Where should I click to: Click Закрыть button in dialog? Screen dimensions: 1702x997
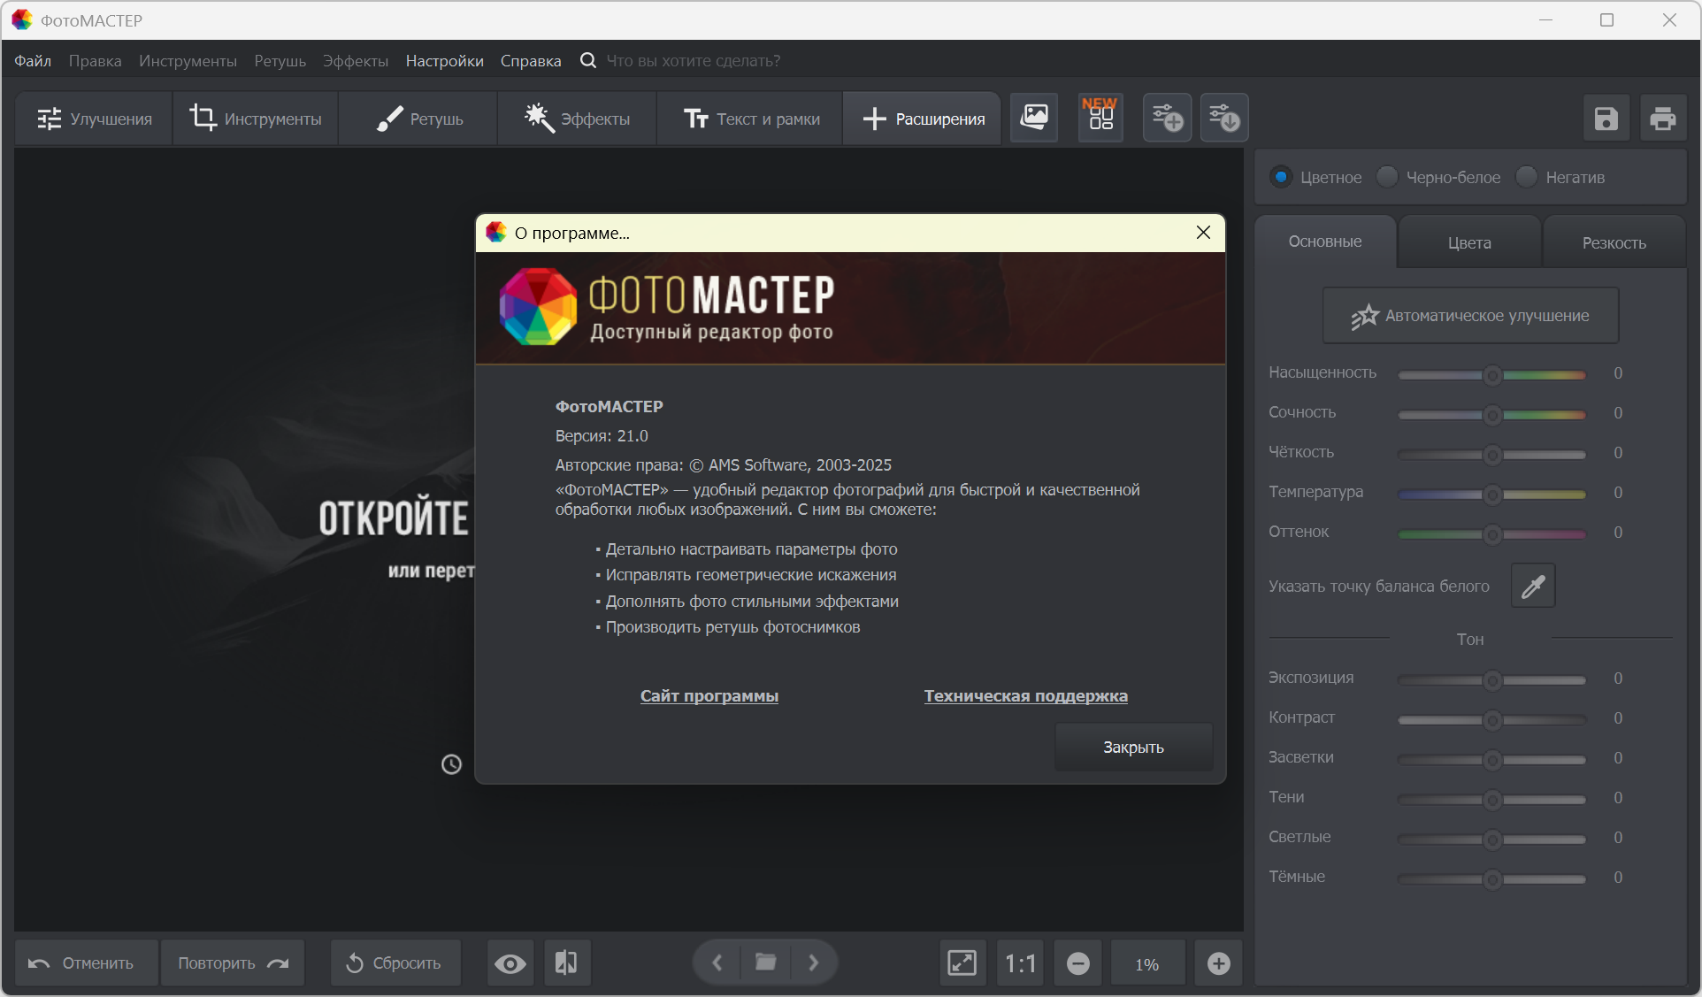(1133, 748)
